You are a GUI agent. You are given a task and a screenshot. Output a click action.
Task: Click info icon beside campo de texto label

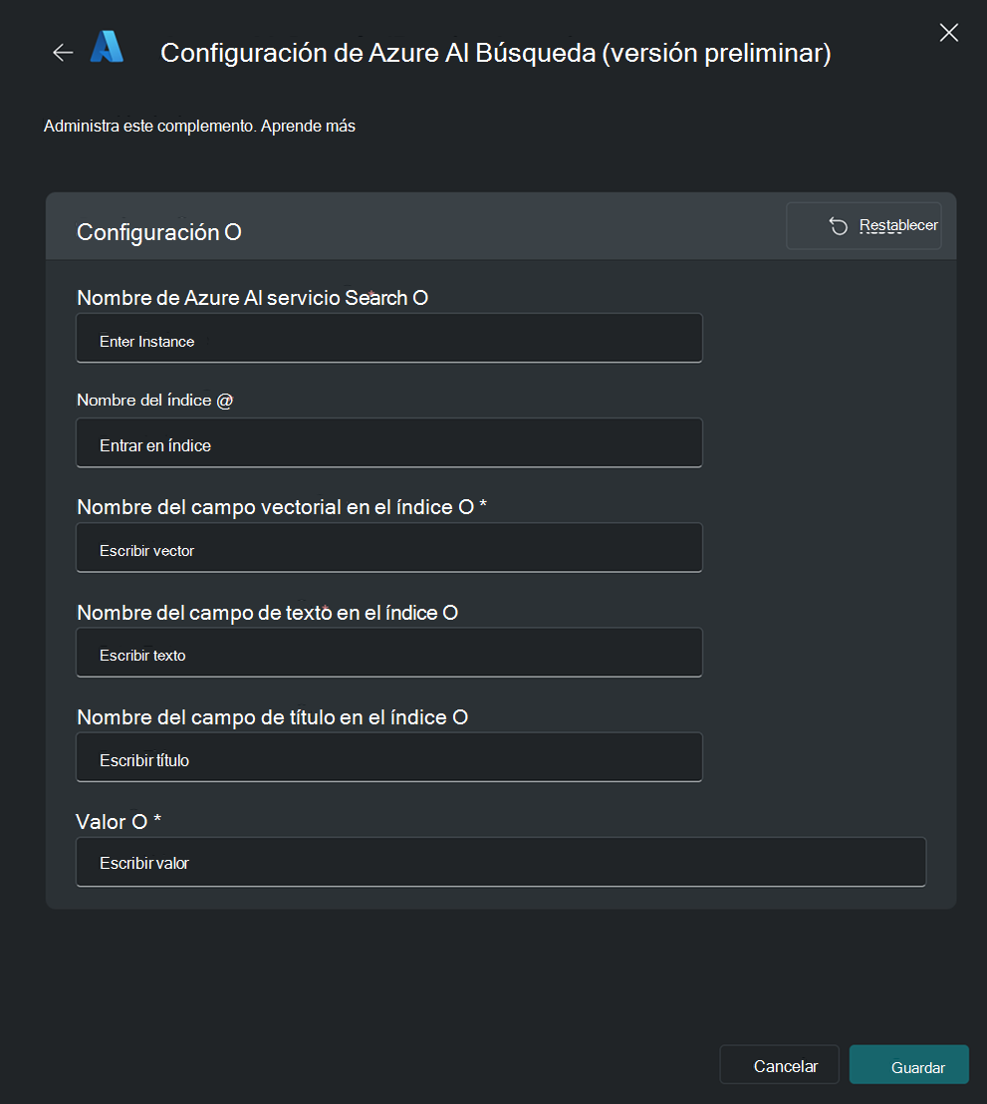pos(450,613)
